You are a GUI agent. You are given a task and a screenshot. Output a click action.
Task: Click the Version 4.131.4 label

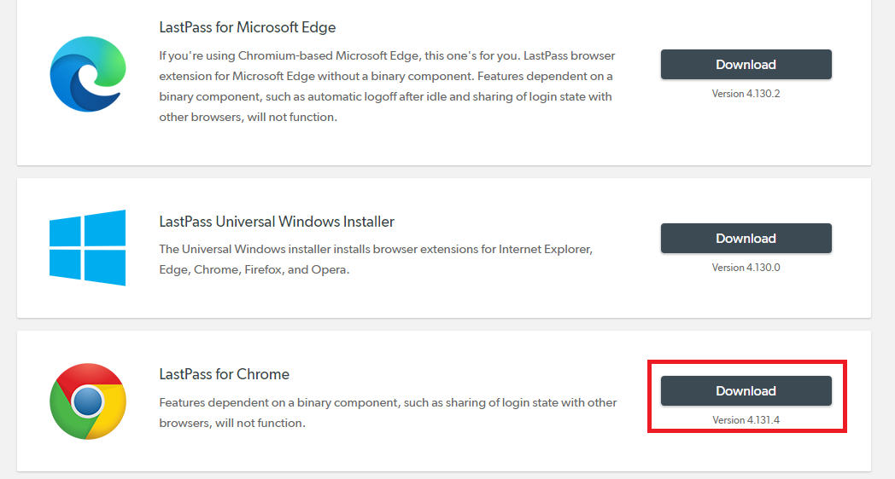point(746,420)
